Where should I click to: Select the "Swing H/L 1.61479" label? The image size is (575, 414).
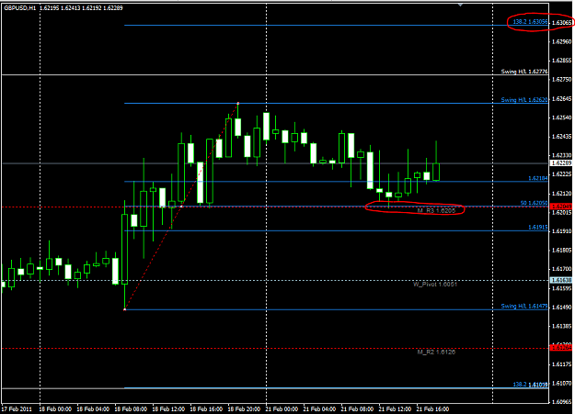click(524, 306)
